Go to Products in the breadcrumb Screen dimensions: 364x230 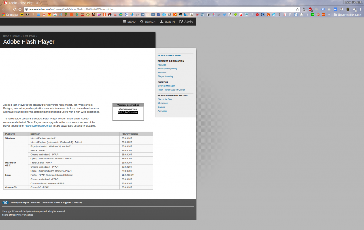[16, 36]
